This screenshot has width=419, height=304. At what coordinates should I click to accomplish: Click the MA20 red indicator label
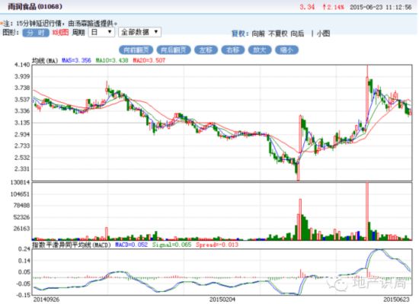coord(149,60)
